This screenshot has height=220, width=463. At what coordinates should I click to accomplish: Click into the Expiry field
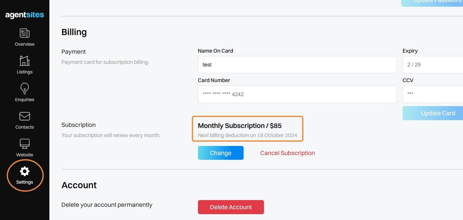click(x=432, y=65)
